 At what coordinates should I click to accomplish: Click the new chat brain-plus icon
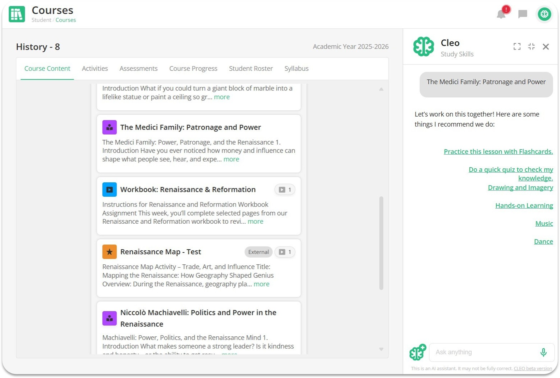pos(418,352)
